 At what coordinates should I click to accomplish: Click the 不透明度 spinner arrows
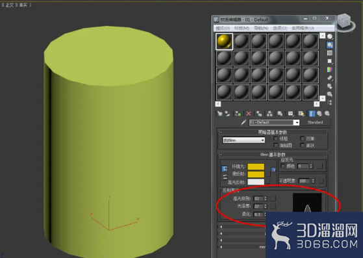tap(313, 181)
